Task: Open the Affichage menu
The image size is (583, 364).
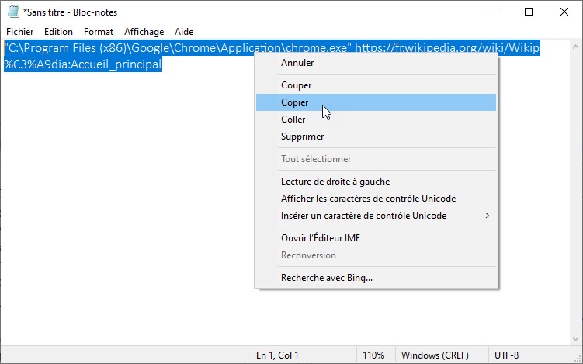Action: click(144, 32)
